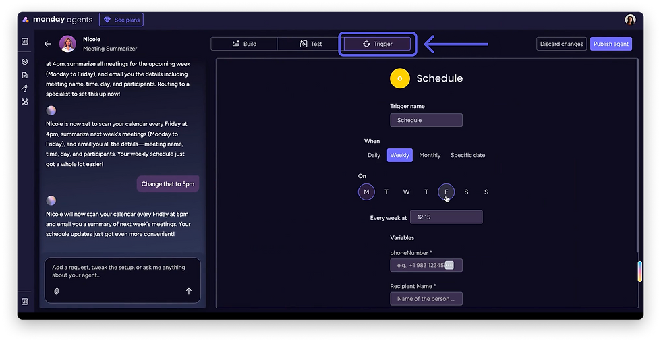Click the 'Trigger name' label
661x342 pixels.
(407, 107)
